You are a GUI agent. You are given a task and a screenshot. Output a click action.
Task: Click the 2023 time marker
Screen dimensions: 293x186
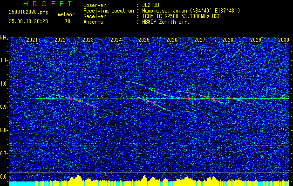[88, 40]
